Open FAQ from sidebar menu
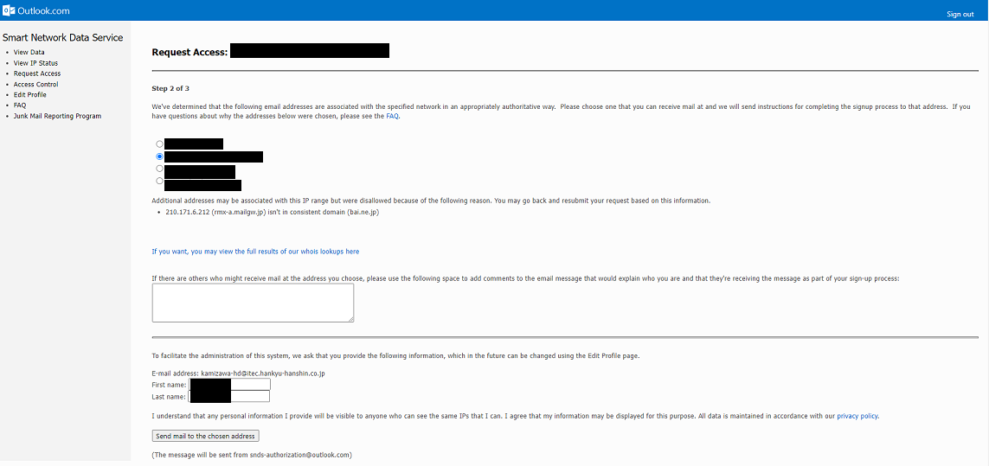 coord(20,105)
